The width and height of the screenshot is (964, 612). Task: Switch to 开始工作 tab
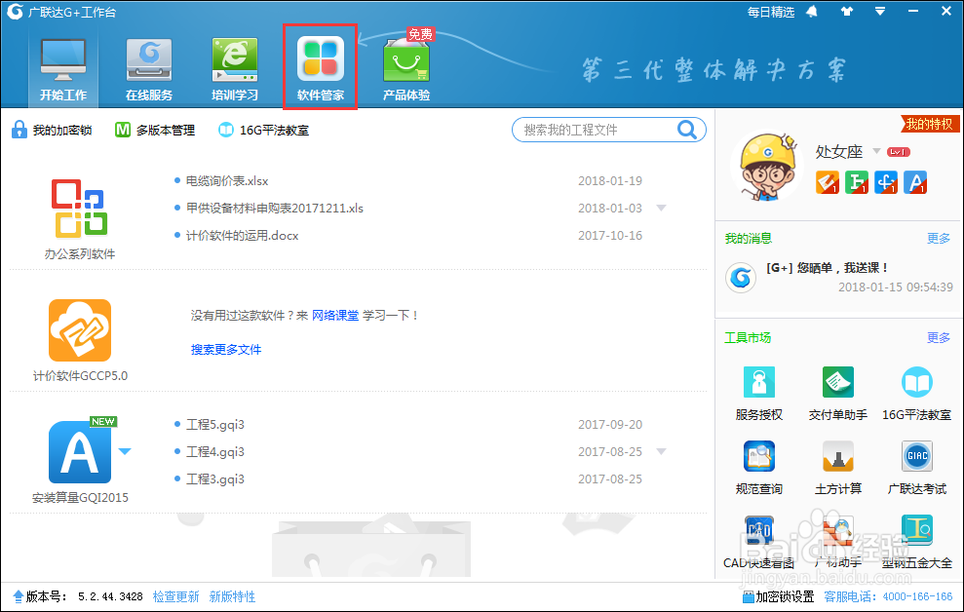[x=63, y=68]
